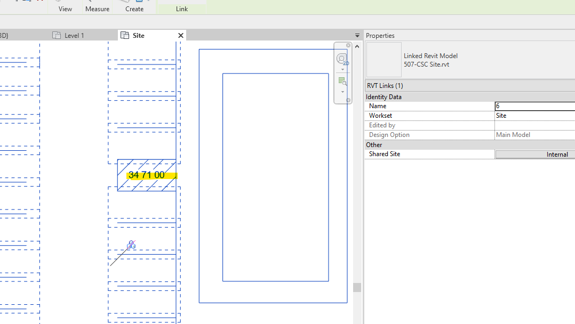575x324 pixels.
Task: Select the Worksets value showing Site
Action: click(x=533, y=115)
